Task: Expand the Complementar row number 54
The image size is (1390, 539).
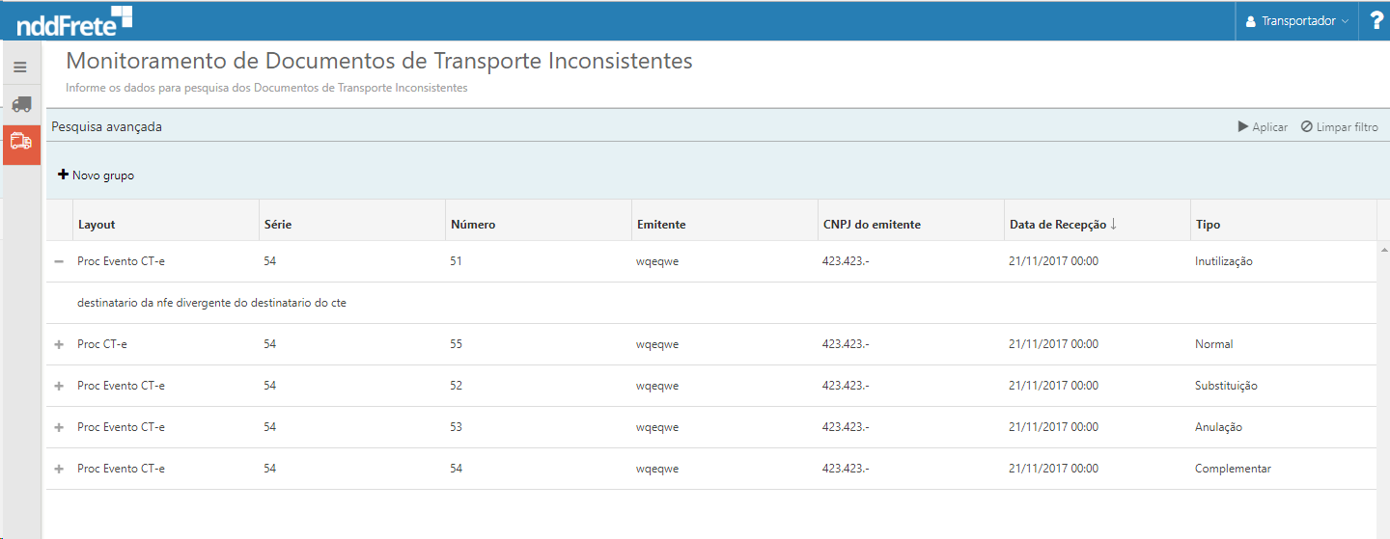Action: (x=59, y=469)
